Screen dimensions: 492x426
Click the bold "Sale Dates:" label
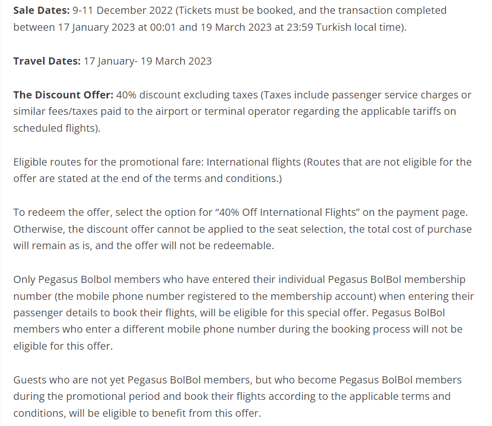pyautogui.click(x=41, y=10)
